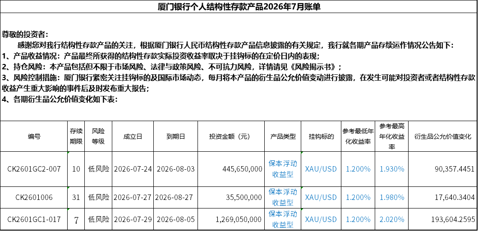Image resolution: width=478 pixels, height=231 pixels.
Task: Select fair value 90,357.4451
Action: click(454, 169)
